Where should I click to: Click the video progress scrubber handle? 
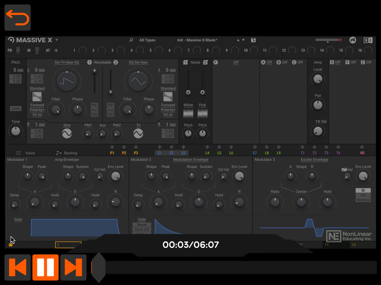click(98, 267)
